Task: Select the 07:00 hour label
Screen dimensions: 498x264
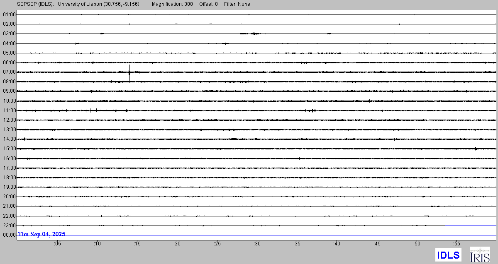Action: [9, 72]
